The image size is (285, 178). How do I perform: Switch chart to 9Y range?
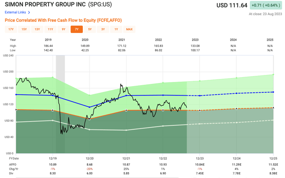click(x=63, y=29)
